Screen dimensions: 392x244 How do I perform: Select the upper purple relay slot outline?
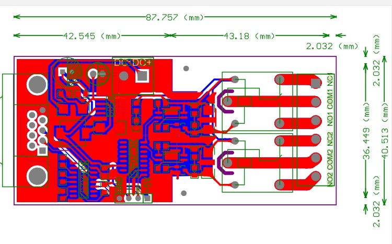click(x=225, y=101)
